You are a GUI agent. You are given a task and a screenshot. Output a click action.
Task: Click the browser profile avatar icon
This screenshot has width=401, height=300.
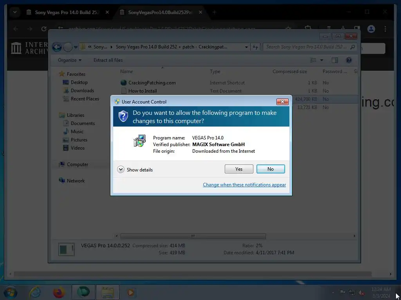[371, 29]
